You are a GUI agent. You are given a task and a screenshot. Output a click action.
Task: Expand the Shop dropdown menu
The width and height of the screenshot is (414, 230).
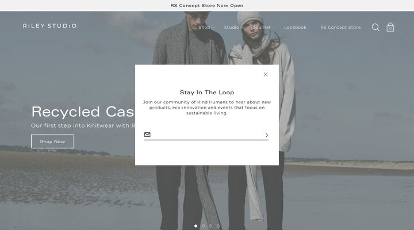click(x=206, y=27)
